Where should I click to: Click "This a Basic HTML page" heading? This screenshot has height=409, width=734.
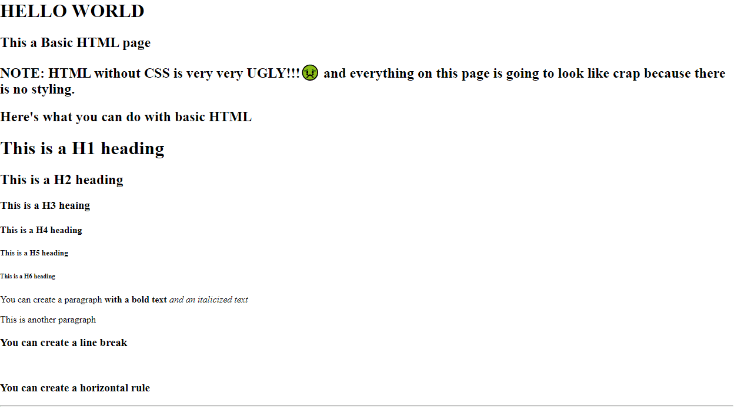pyautogui.click(x=75, y=43)
